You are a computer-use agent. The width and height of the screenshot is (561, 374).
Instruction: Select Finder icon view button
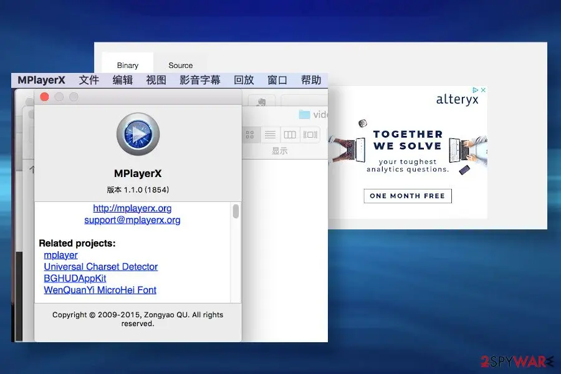click(x=250, y=135)
